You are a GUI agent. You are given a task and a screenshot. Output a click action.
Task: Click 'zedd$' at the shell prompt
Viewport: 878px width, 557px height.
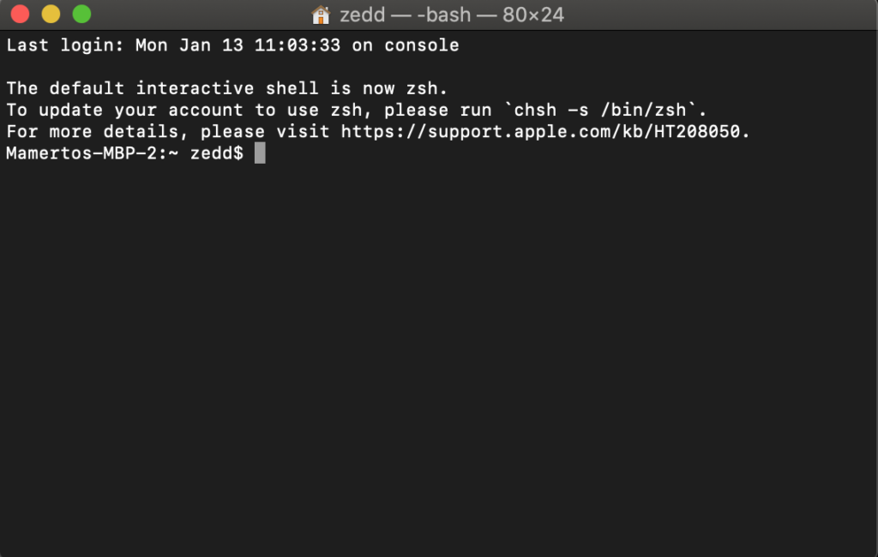(217, 153)
